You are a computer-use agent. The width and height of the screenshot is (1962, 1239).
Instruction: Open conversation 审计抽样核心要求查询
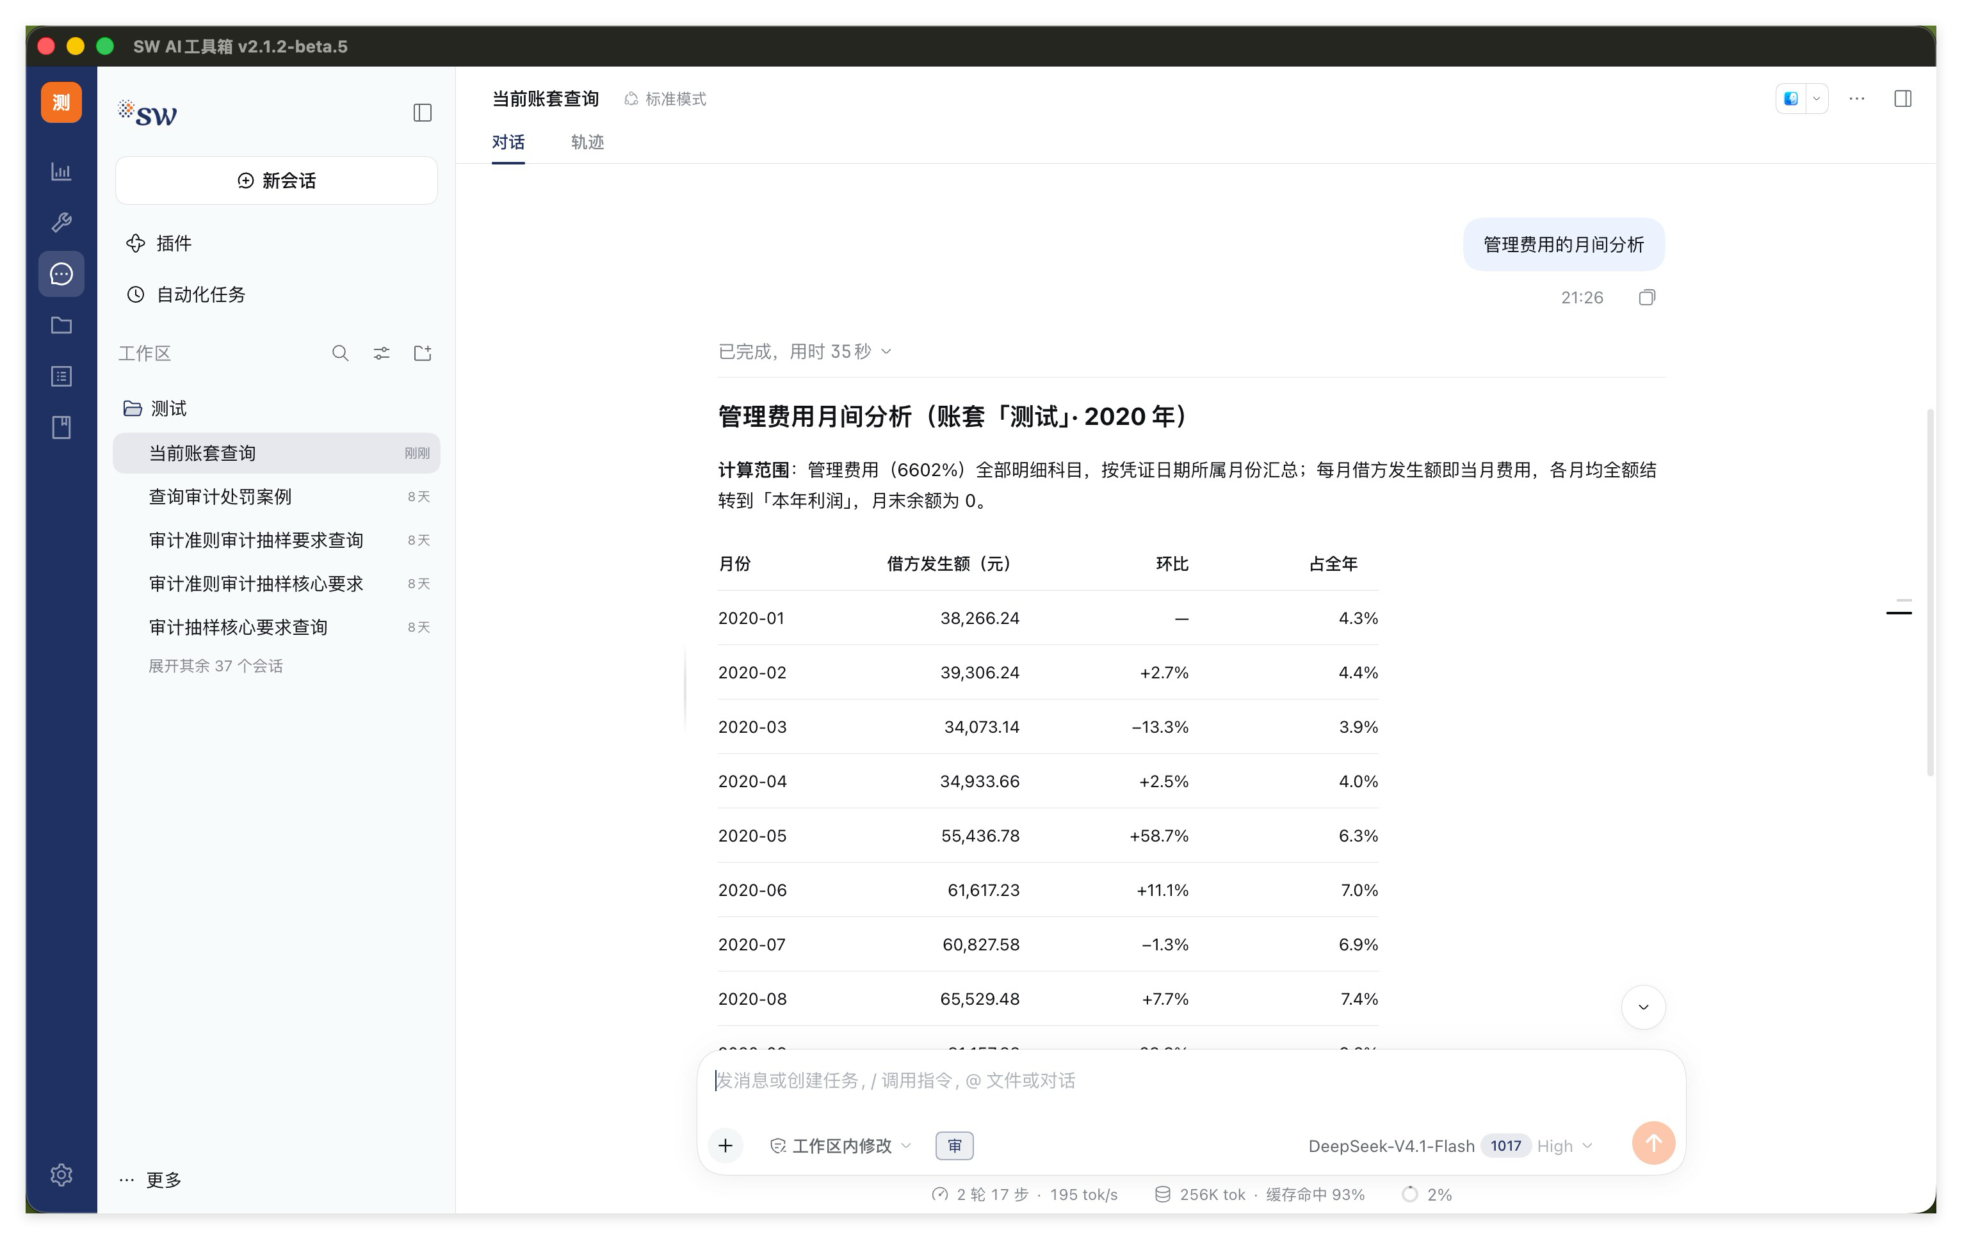(x=276, y=627)
